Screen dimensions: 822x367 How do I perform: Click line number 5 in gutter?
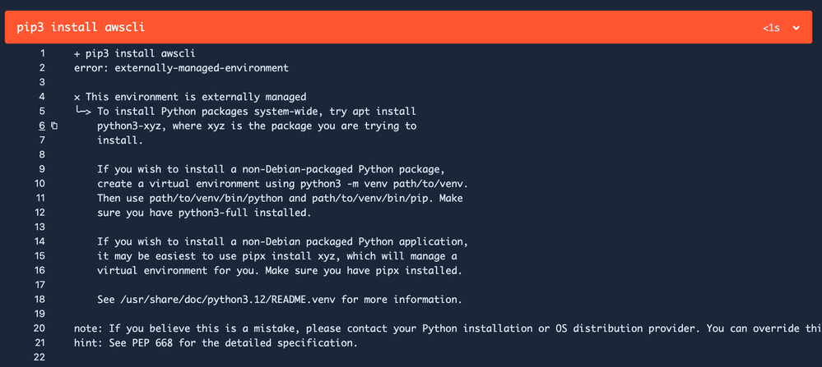click(x=42, y=112)
